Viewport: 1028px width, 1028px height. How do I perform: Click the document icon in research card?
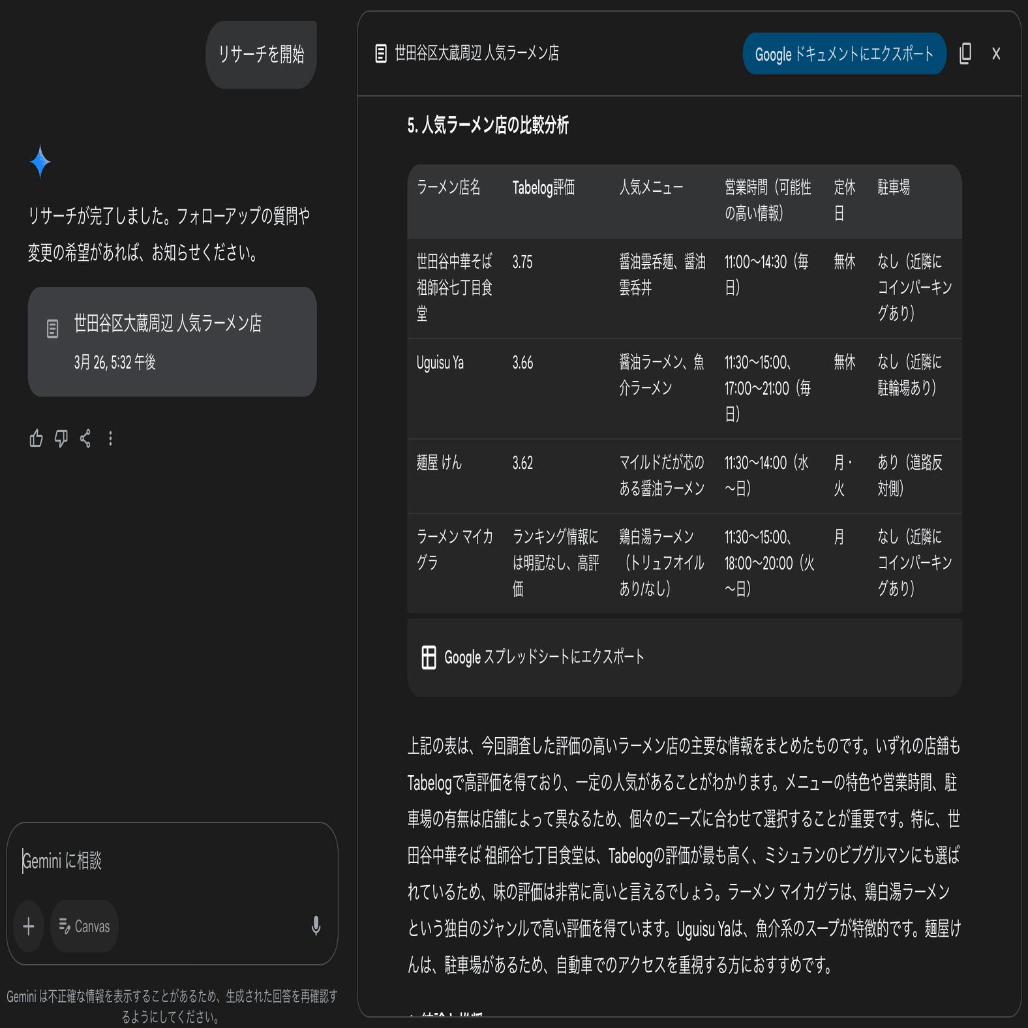[x=53, y=328]
